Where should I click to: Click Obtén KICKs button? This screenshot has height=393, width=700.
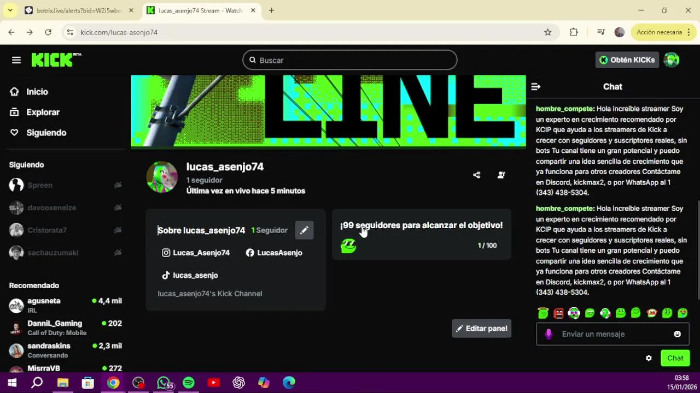click(627, 60)
